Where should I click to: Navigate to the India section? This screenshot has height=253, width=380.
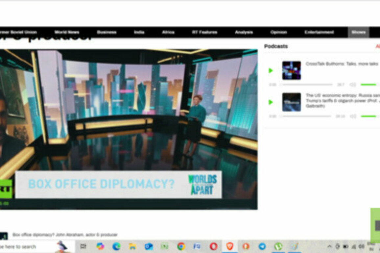(139, 32)
